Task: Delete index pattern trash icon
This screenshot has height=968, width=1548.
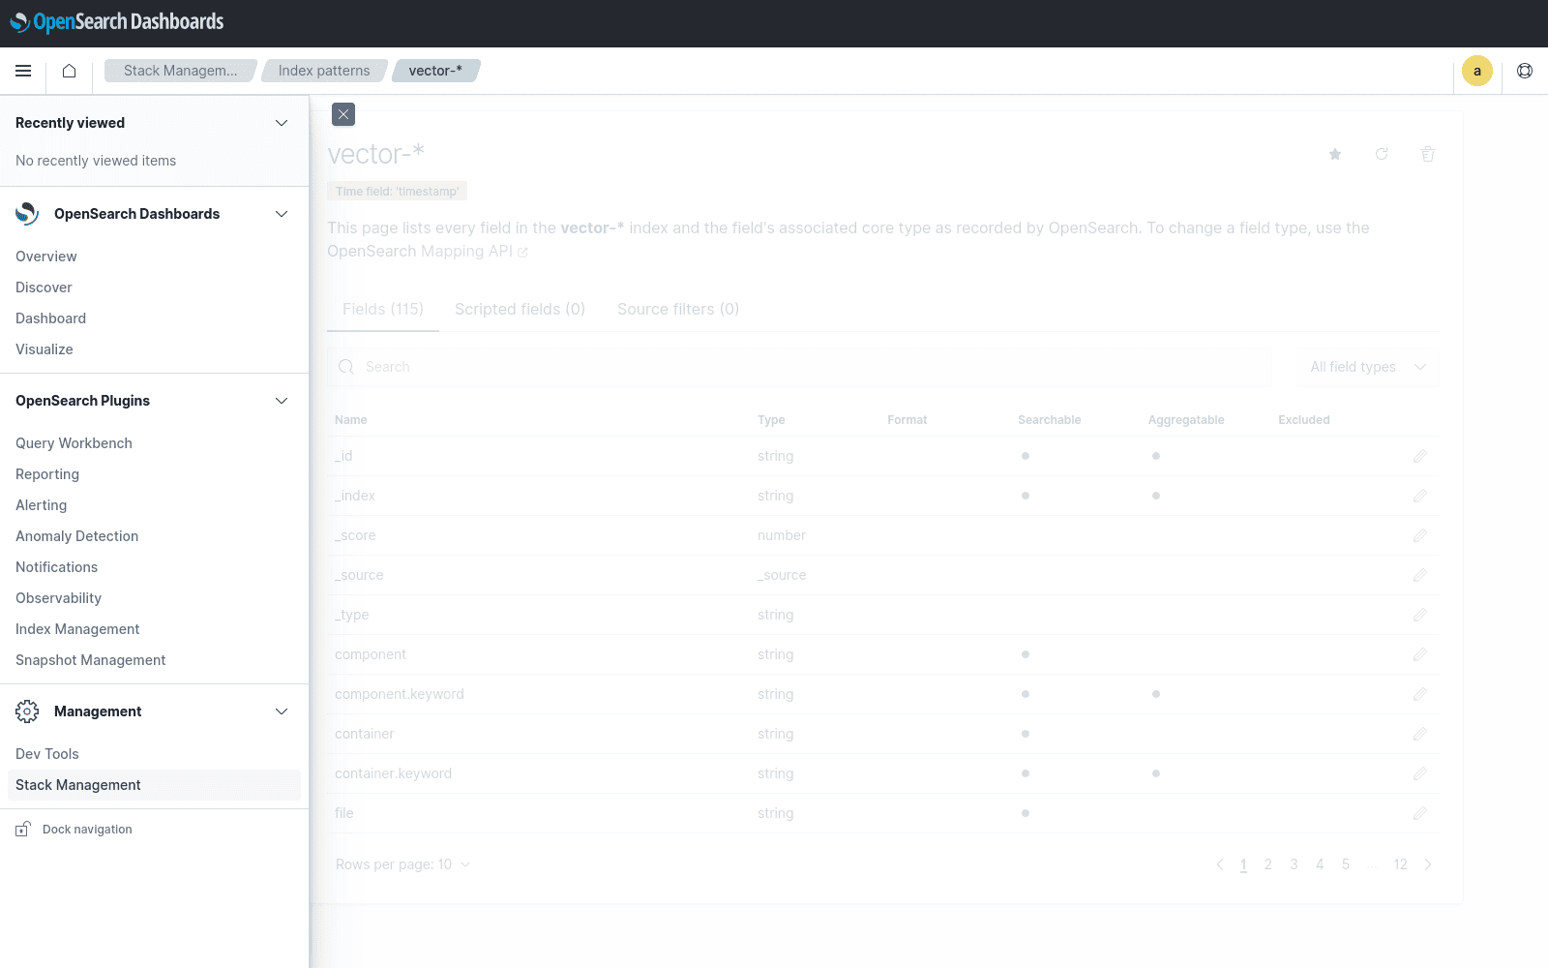Action: click(x=1428, y=154)
